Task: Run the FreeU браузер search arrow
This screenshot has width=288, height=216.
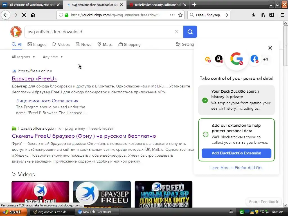Action: pos(226,15)
